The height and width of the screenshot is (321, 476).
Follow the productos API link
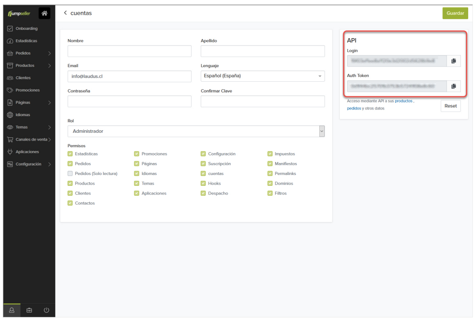pyautogui.click(x=403, y=101)
